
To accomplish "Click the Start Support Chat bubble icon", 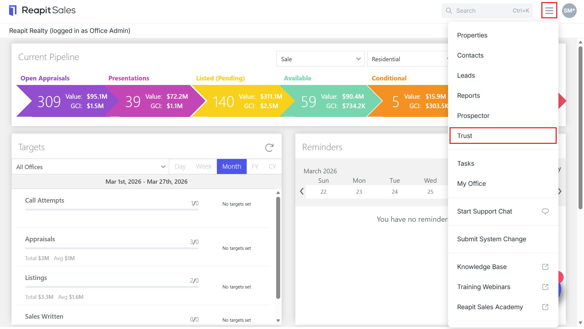I will point(545,211).
